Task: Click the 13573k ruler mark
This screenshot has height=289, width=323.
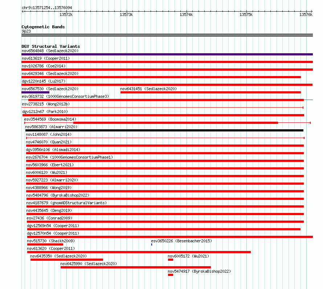Action: pyautogui.click(x=126, y=14)
